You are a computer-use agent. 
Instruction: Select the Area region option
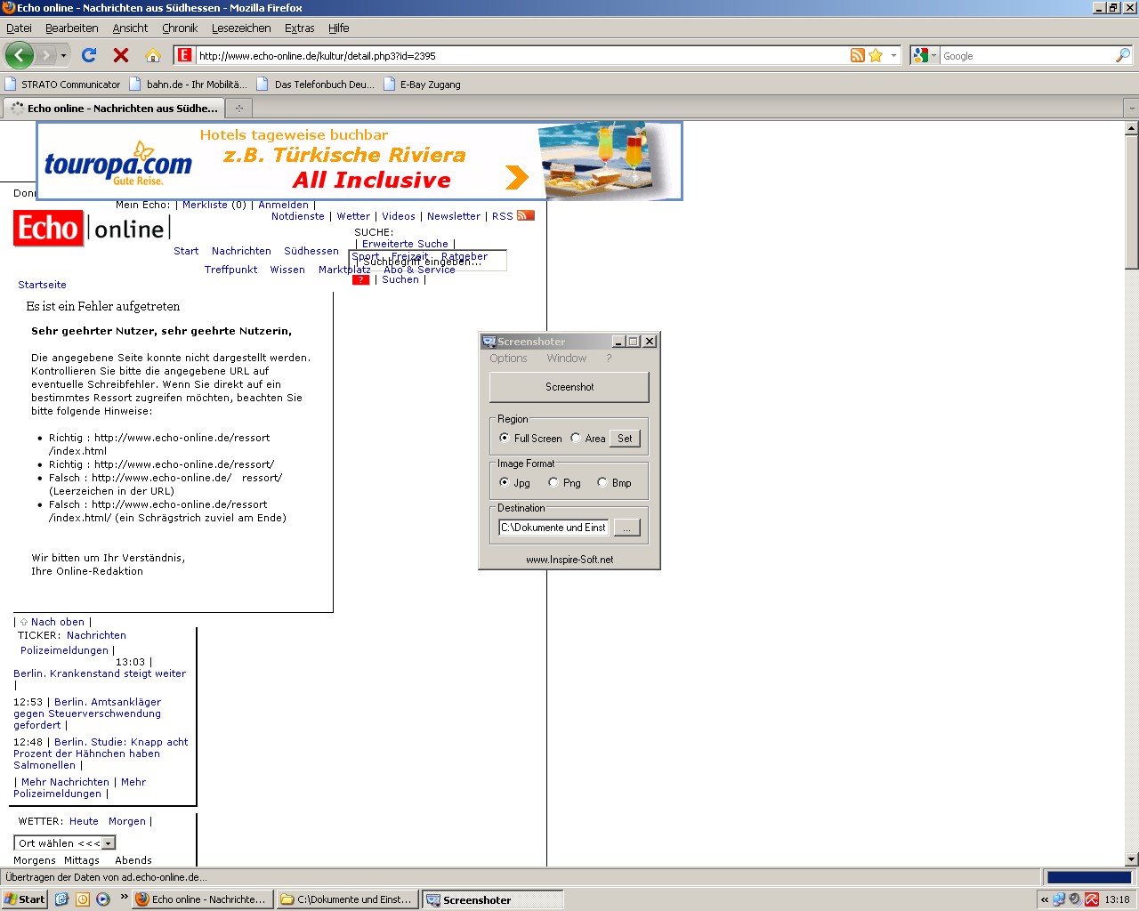(x=576, y=438)
